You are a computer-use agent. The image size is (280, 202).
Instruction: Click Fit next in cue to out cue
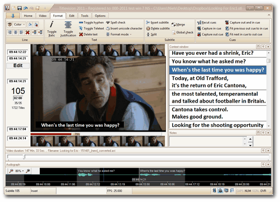244,34
